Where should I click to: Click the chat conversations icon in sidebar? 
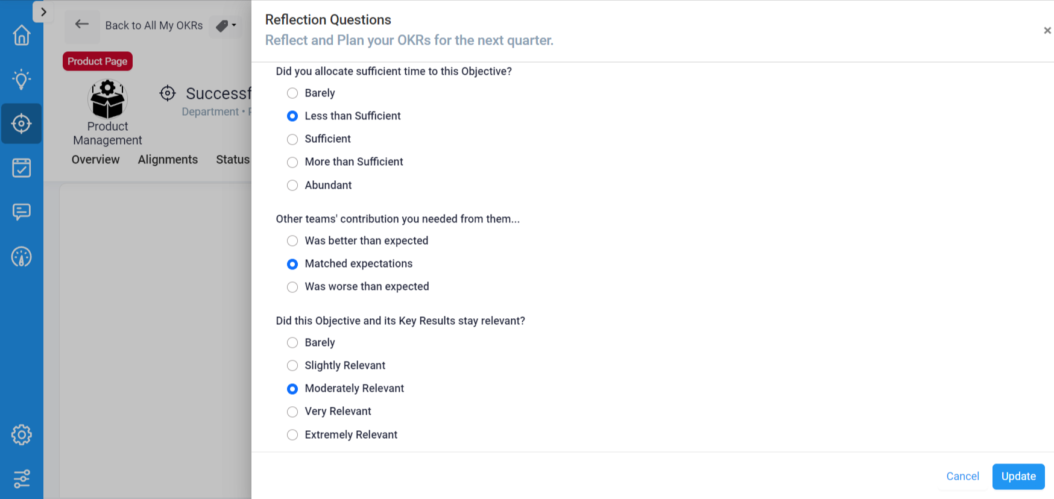tap(22, 212)
